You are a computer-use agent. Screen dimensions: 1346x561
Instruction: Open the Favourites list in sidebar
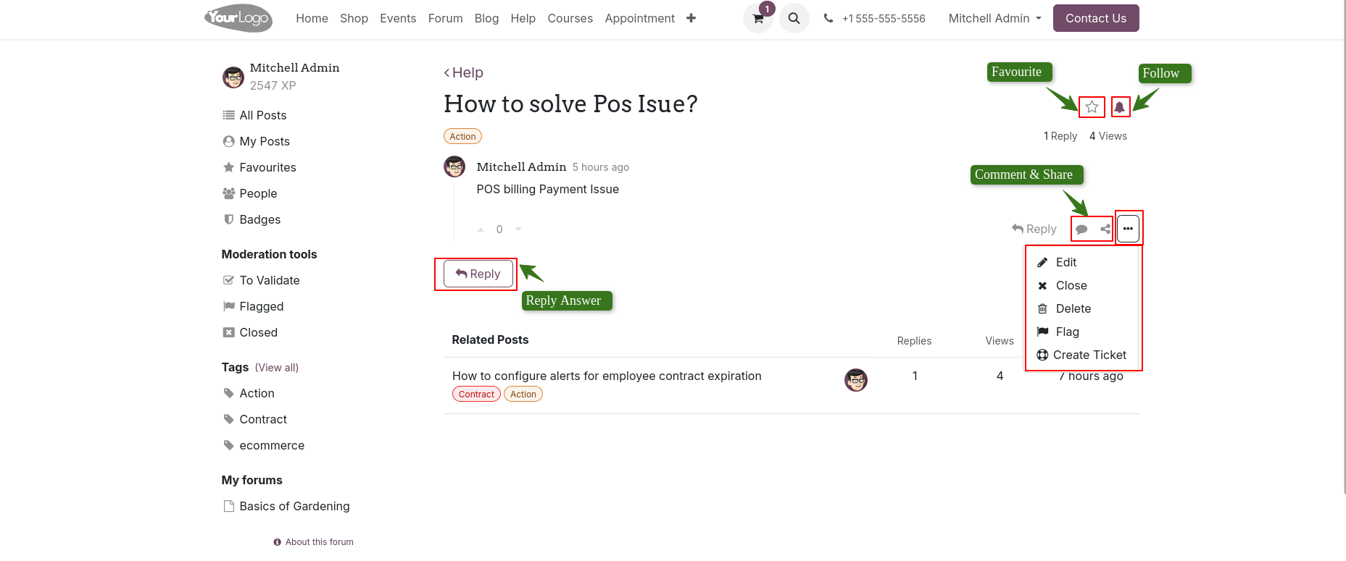267,167
